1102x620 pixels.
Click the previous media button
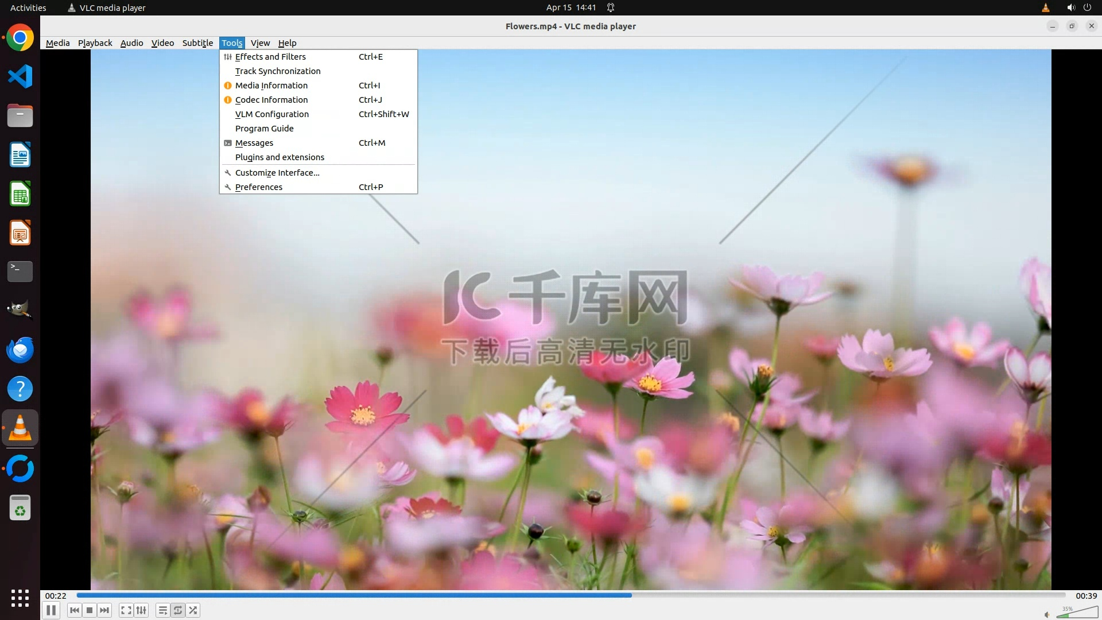(x=75, y=610)
